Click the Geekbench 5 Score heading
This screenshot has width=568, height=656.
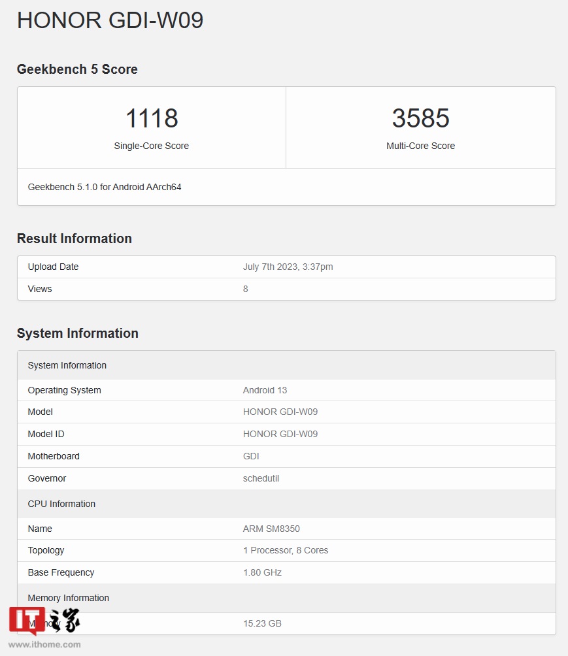coord(77,69)
